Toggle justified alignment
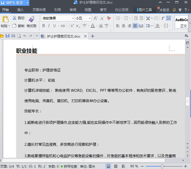 (x=135, y=26)
